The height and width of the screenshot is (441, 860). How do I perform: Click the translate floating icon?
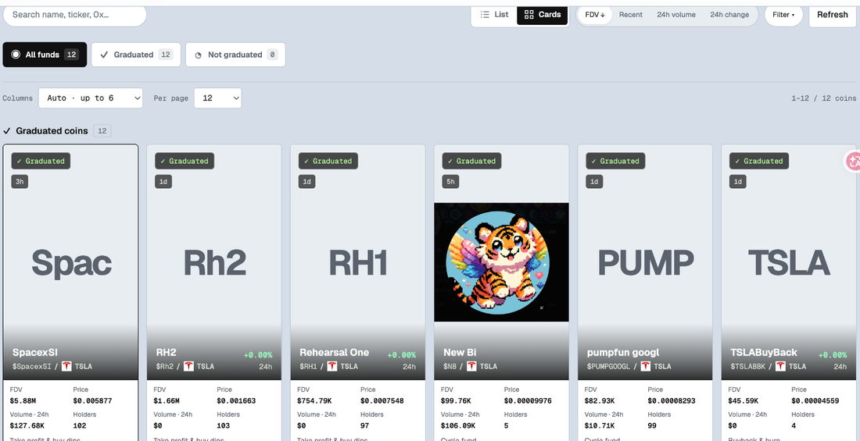tap(852, 162)
